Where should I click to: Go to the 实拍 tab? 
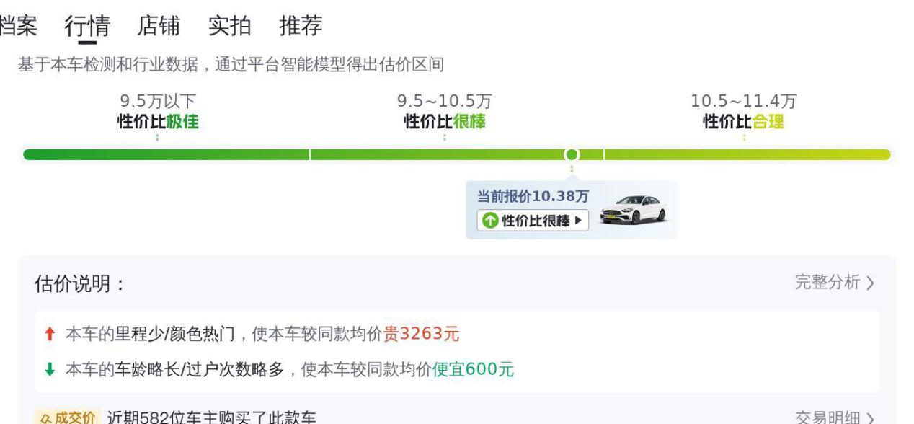pos(230,27)
